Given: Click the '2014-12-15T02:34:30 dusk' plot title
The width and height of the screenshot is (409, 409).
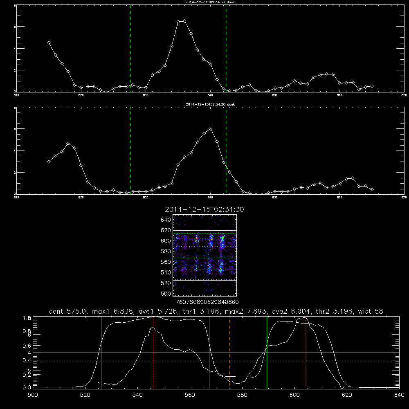Looking at the screenshot, I should [x=210, y=104].
